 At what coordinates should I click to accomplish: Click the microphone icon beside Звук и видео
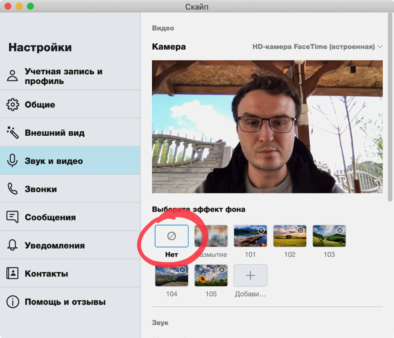click(x=12, y=161)
